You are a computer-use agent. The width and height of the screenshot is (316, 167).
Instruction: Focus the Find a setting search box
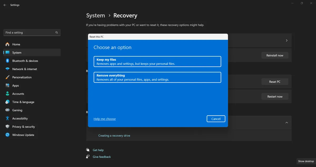(32, 32)
